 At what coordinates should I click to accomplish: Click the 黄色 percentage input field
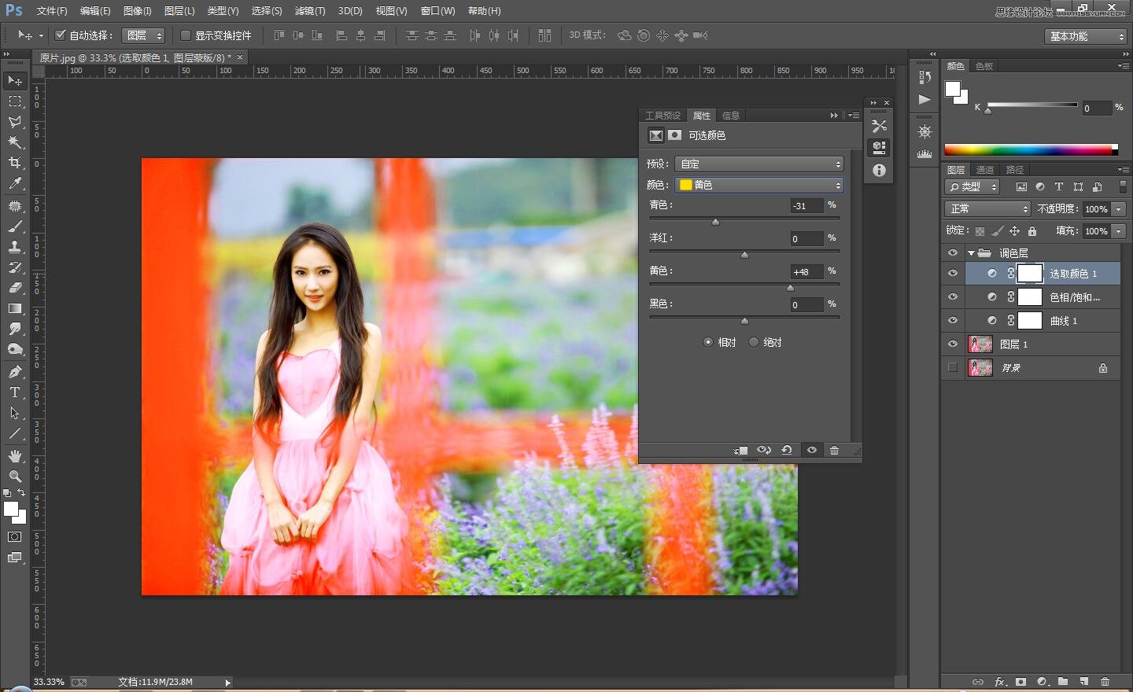click(806, 271)
